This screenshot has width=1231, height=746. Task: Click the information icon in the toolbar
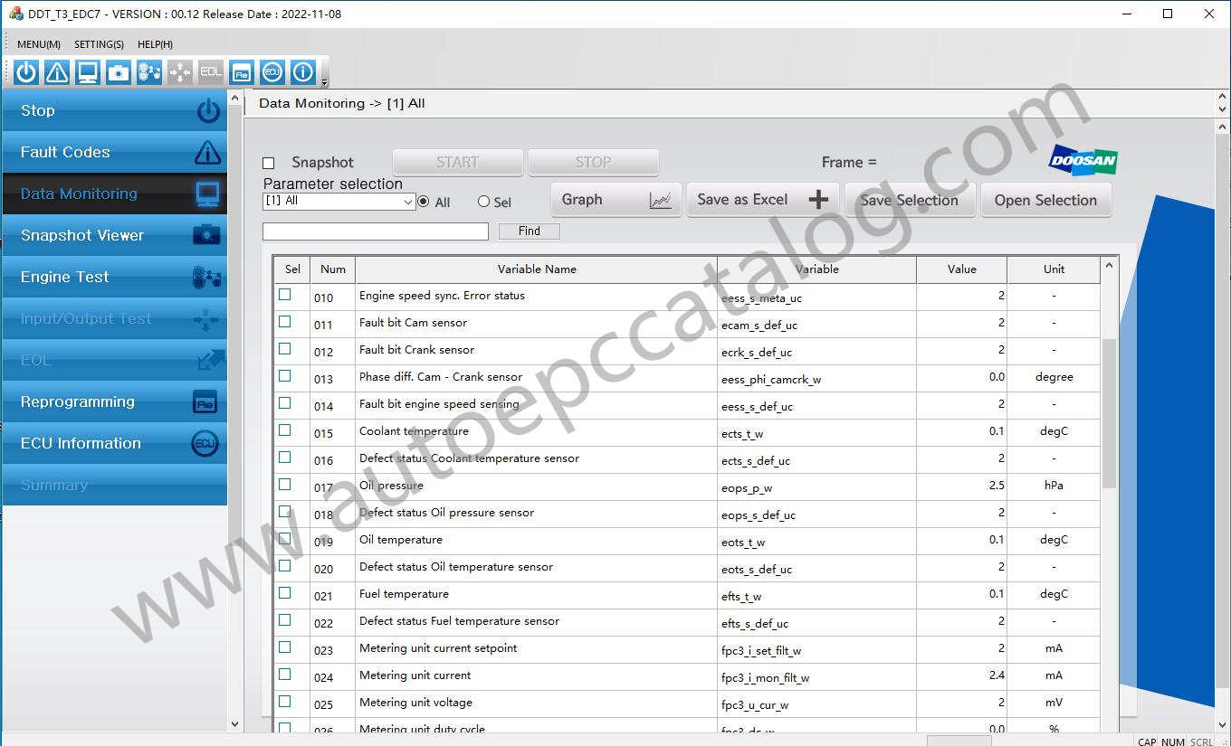[x=303, y=72]
